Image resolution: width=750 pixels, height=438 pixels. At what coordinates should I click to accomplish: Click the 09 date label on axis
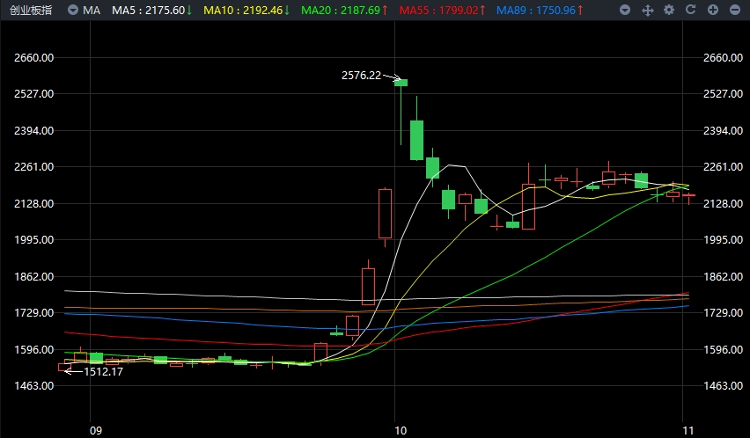pyautogui.click(x=95, y=430)
